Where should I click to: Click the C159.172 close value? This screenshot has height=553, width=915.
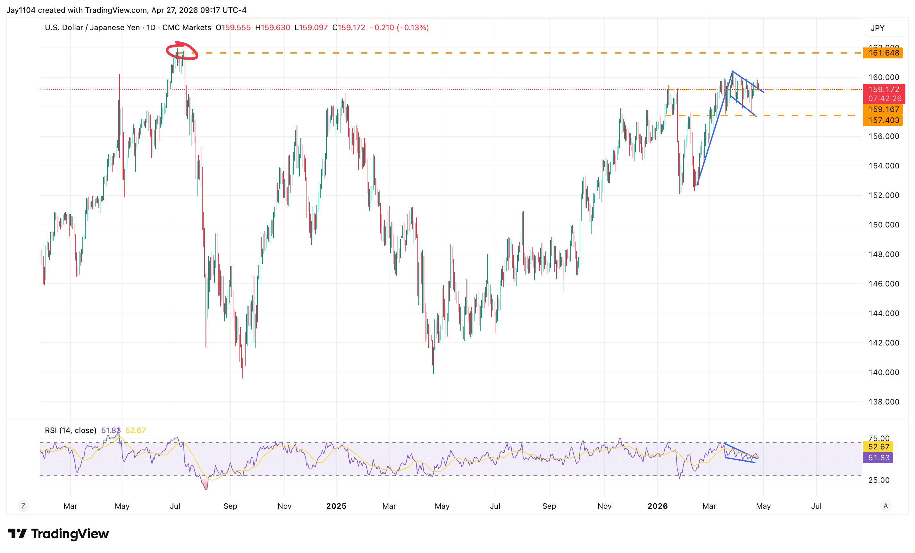click(349, 28)
